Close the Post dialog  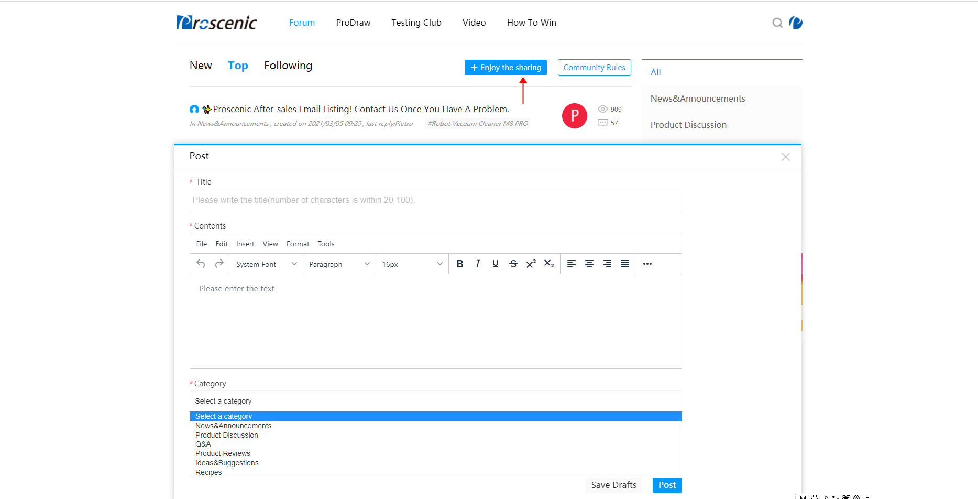pos(786,157)
